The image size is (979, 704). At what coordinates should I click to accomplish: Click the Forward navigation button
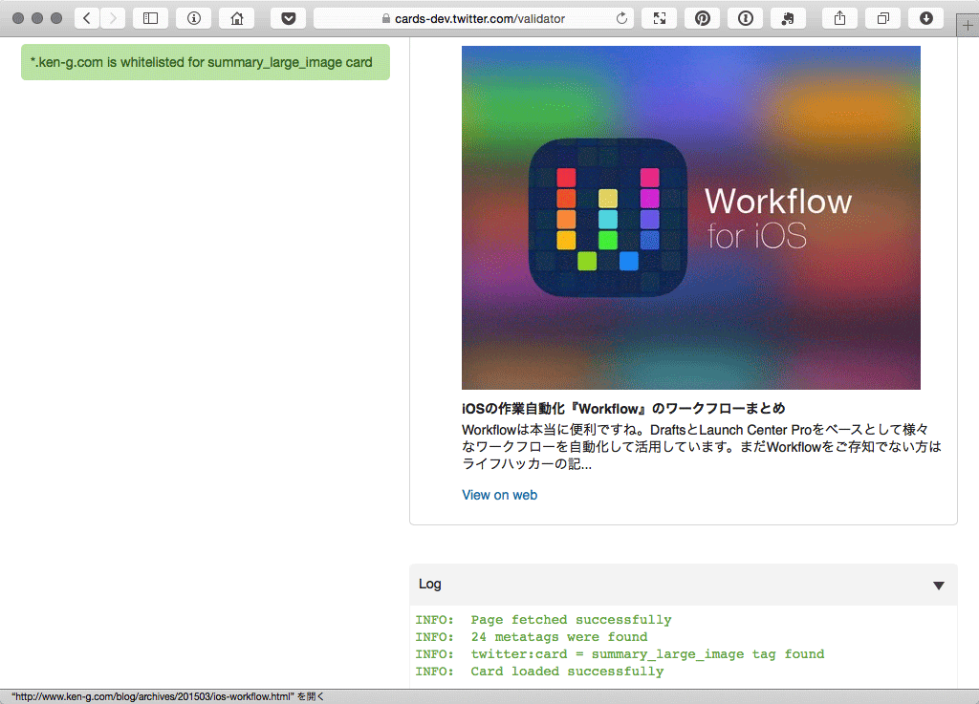coord(113,18)
